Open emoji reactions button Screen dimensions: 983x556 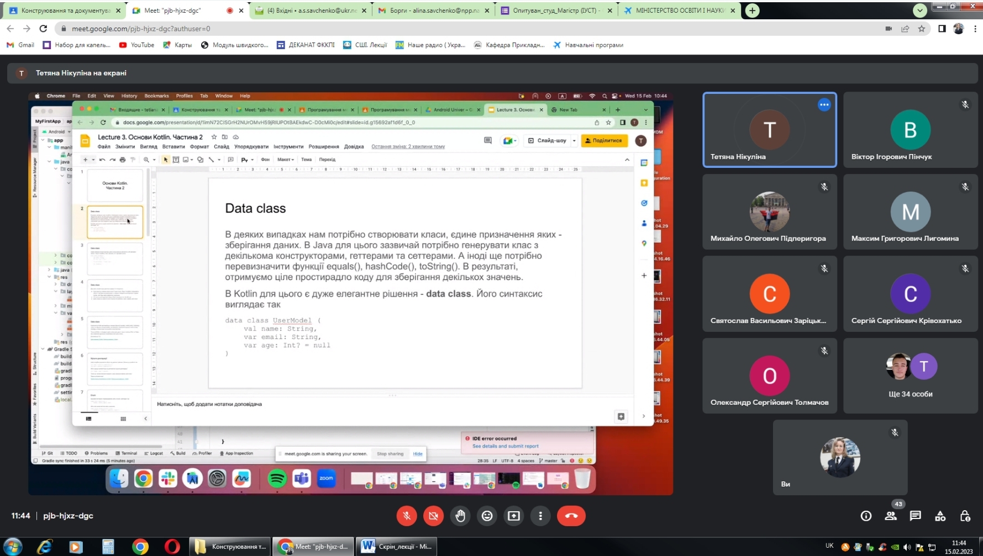coord(487,516)
